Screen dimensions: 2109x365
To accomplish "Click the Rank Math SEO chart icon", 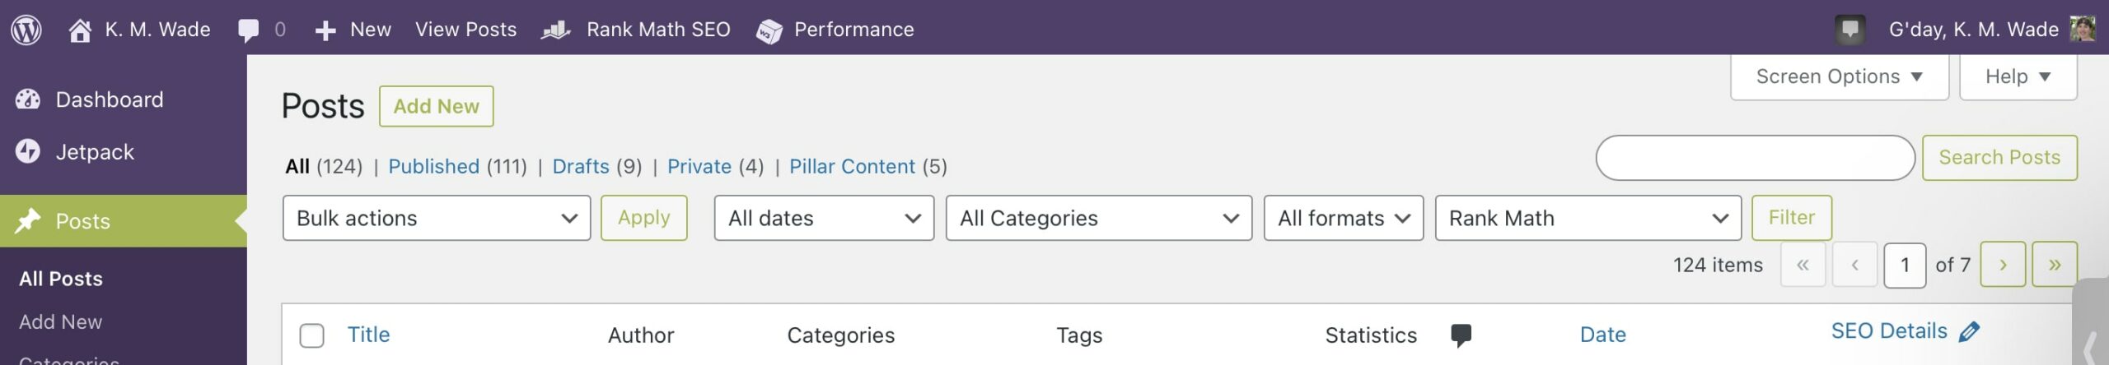I will tap(556, 30).
